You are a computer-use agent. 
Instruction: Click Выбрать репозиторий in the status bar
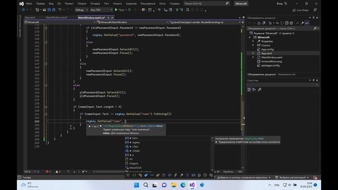[292, 177]
